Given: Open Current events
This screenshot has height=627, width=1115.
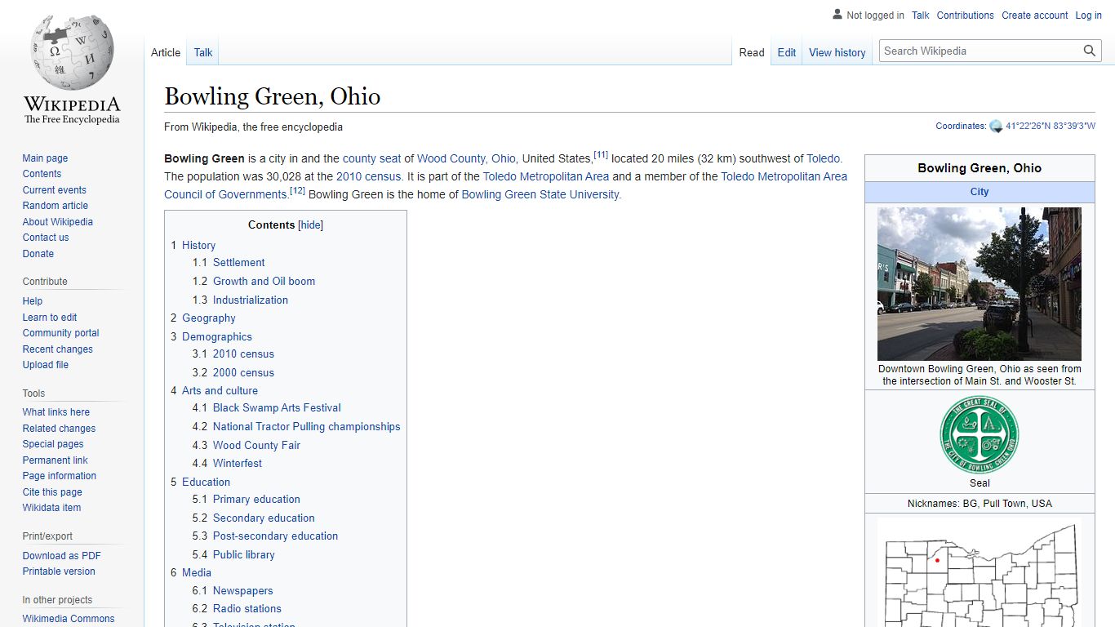Looking at the screenshot, I should (54, 190).
